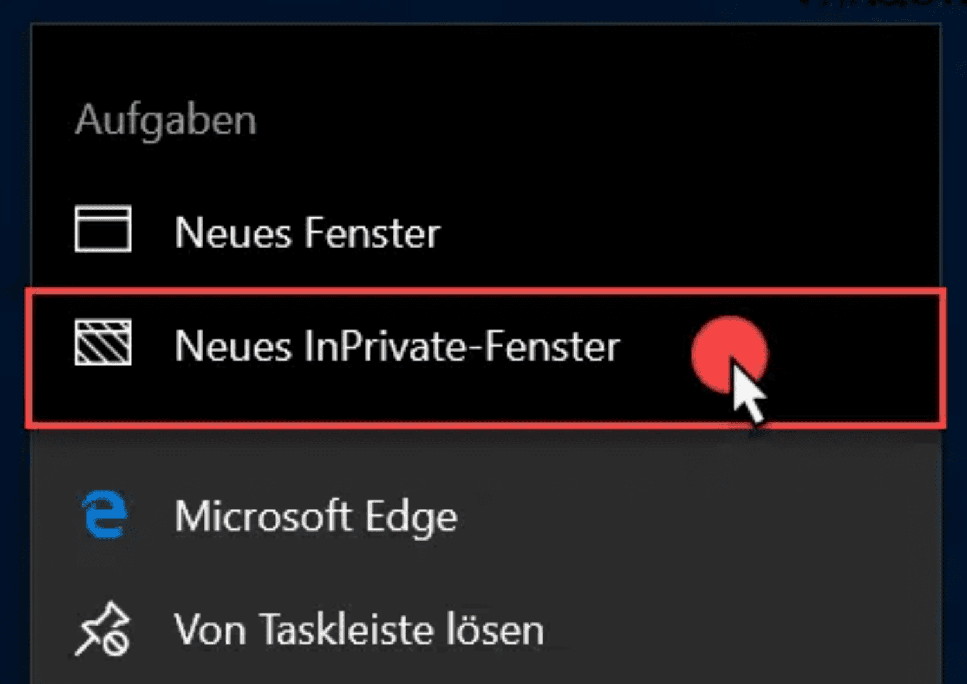
Task: Launch "Microsoft Edge" from the jump list
Action: [316, 516]
